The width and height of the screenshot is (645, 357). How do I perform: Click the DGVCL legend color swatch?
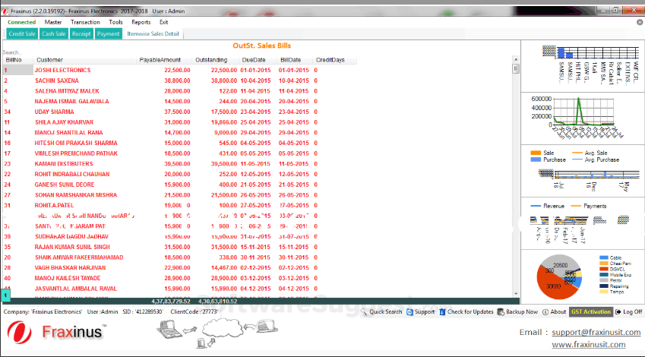click(x=603, y=269)
